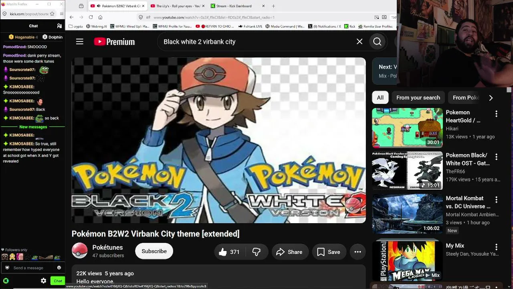The image size is (513, 289).
Task: Click the YouTube search input field
Action: point(256,42)
